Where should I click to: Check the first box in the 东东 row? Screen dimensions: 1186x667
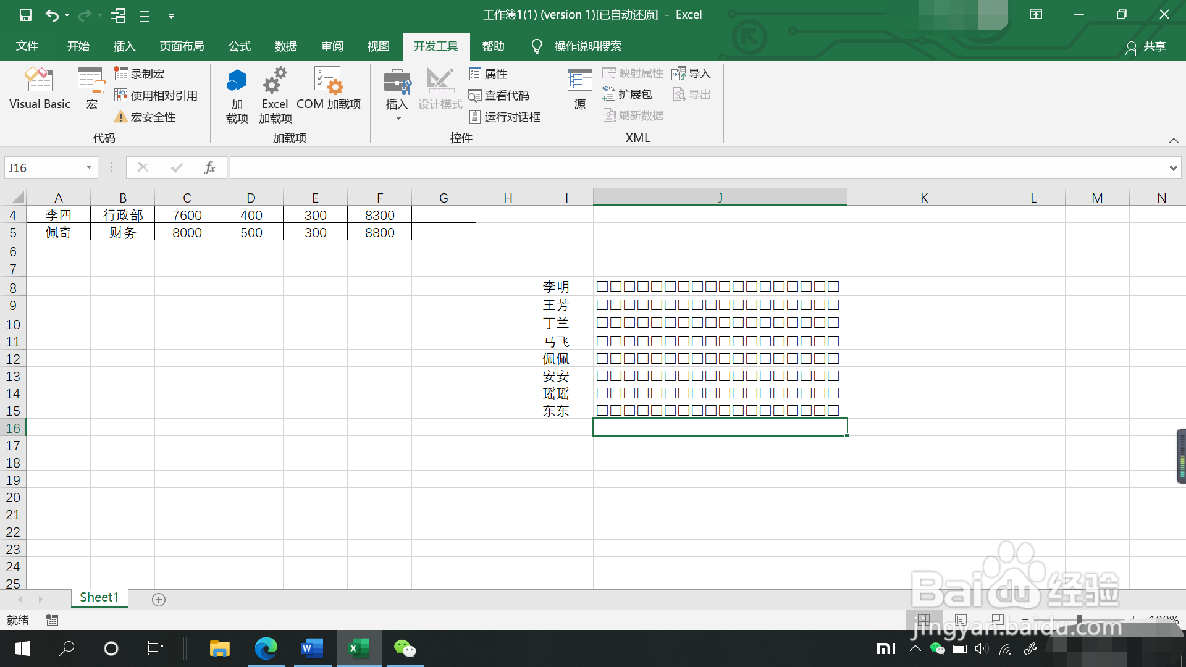click(x=602, y=411)
